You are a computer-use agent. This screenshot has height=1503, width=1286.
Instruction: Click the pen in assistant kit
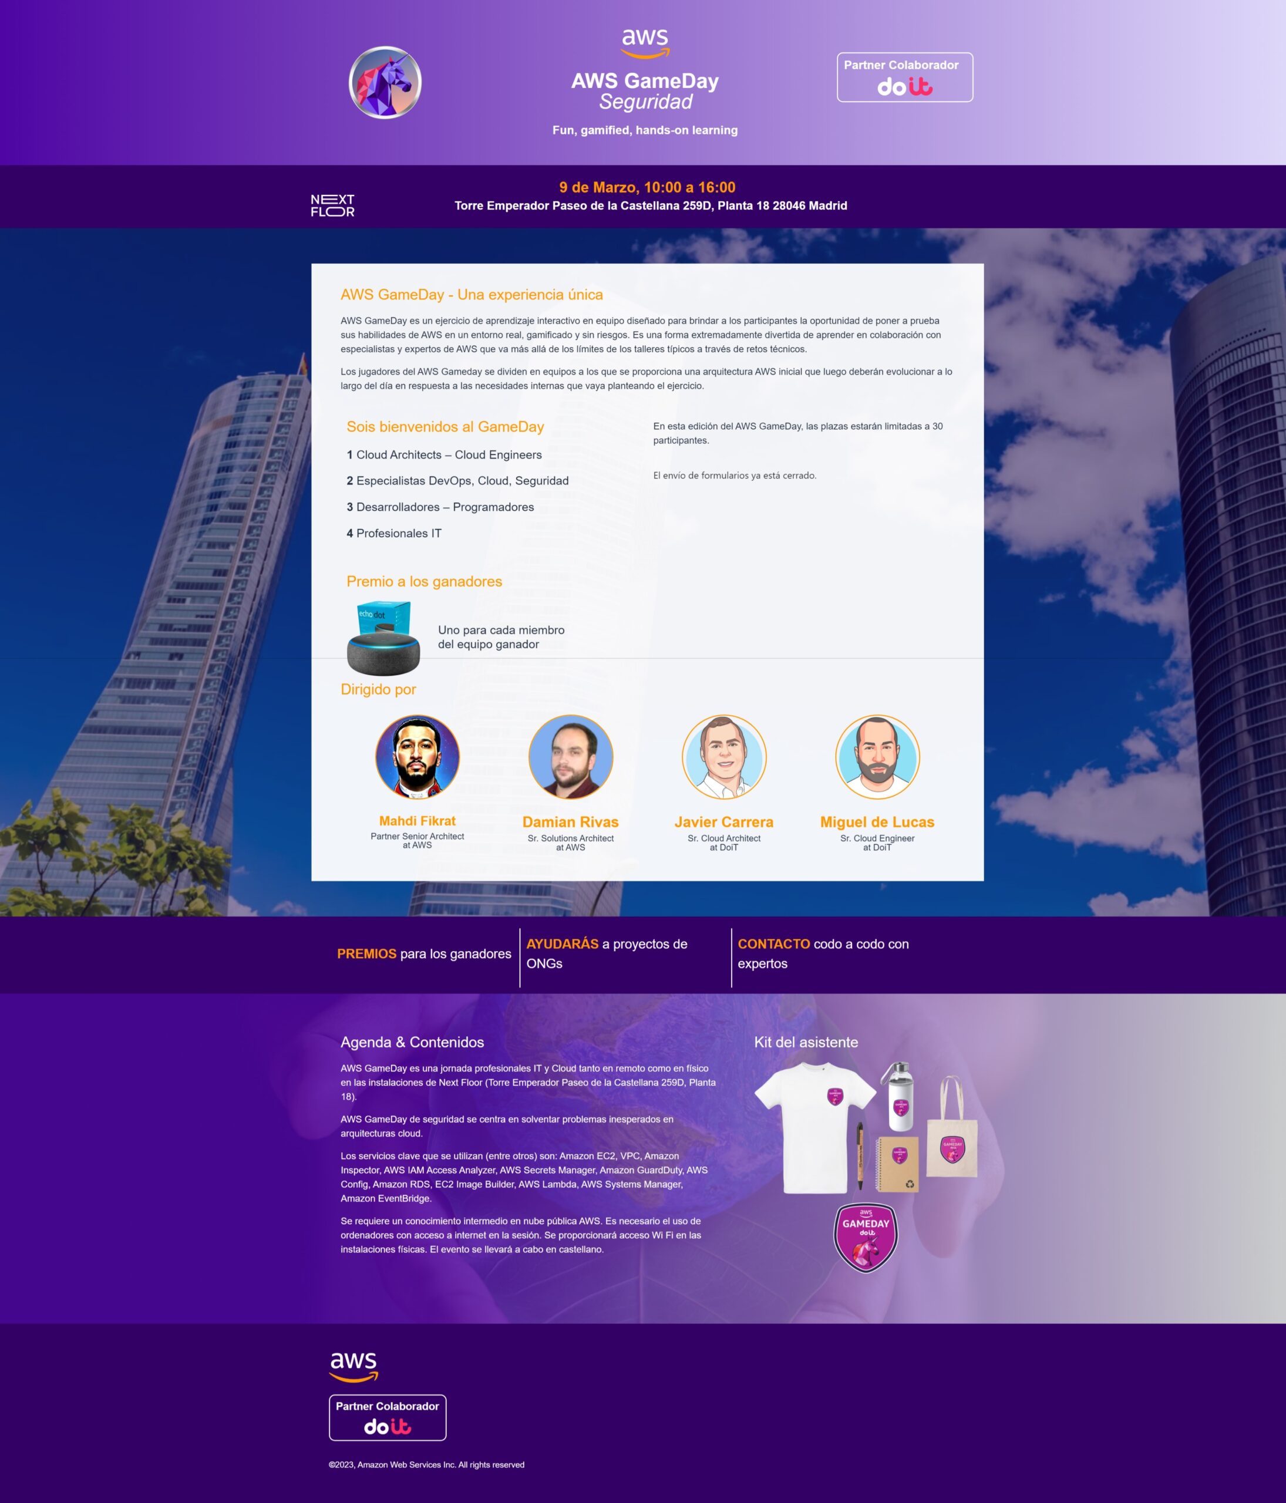[x=860, y=1156]
